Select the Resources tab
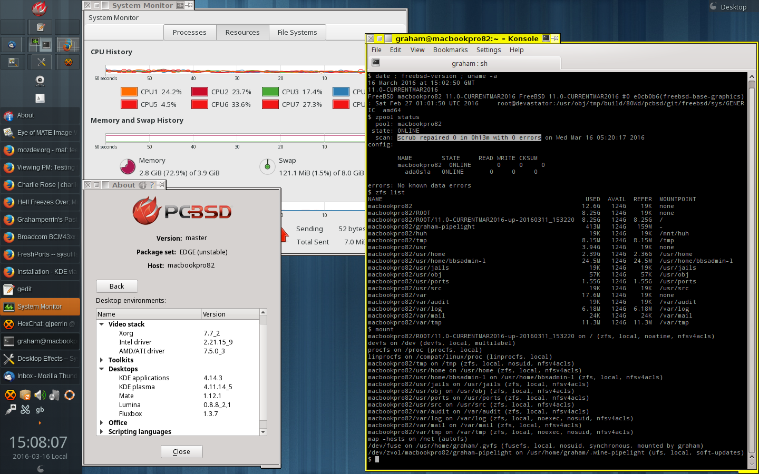This screenshot has width=759, height=474. (242, 32)
